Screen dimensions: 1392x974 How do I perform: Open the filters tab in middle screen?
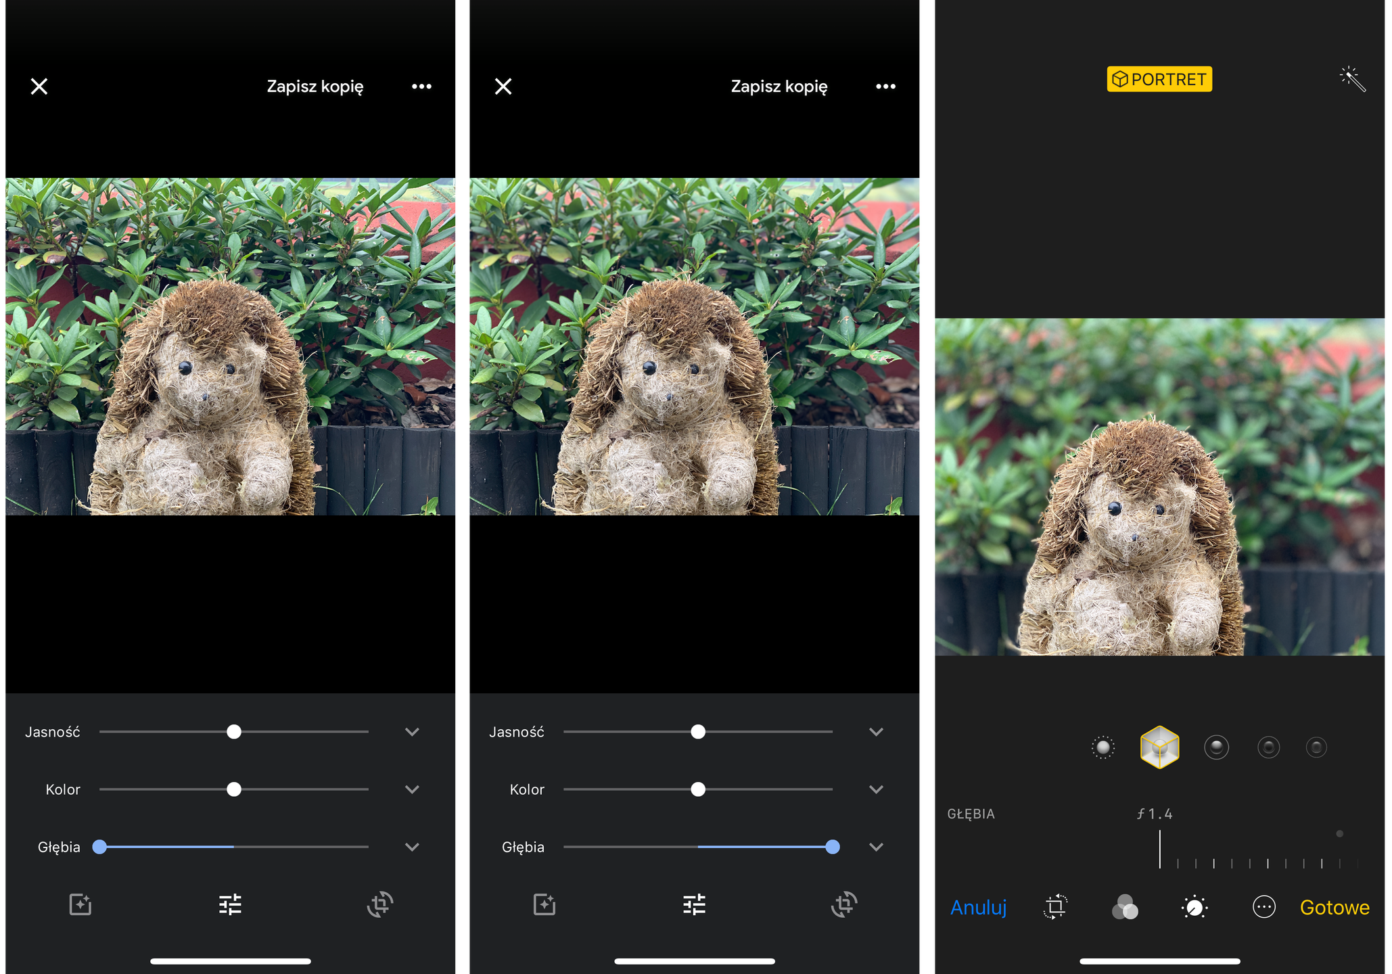point(544,904)
